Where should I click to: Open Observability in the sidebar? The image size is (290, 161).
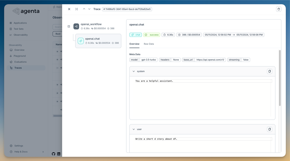tap(21, 35)
